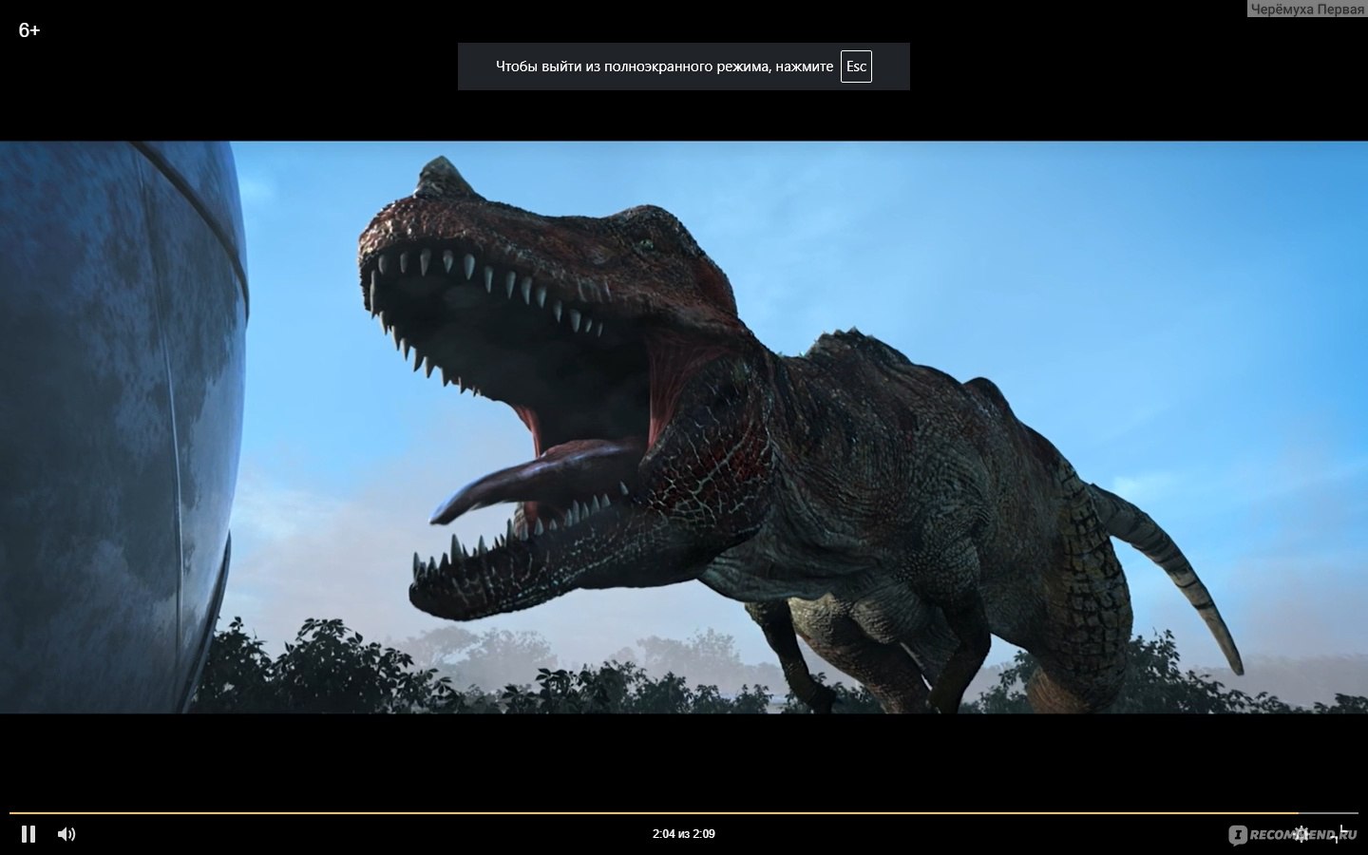The height and width of the screenshot is (855, 1368).
Task: Pause the video playback
Action: (x=28, y=834)
